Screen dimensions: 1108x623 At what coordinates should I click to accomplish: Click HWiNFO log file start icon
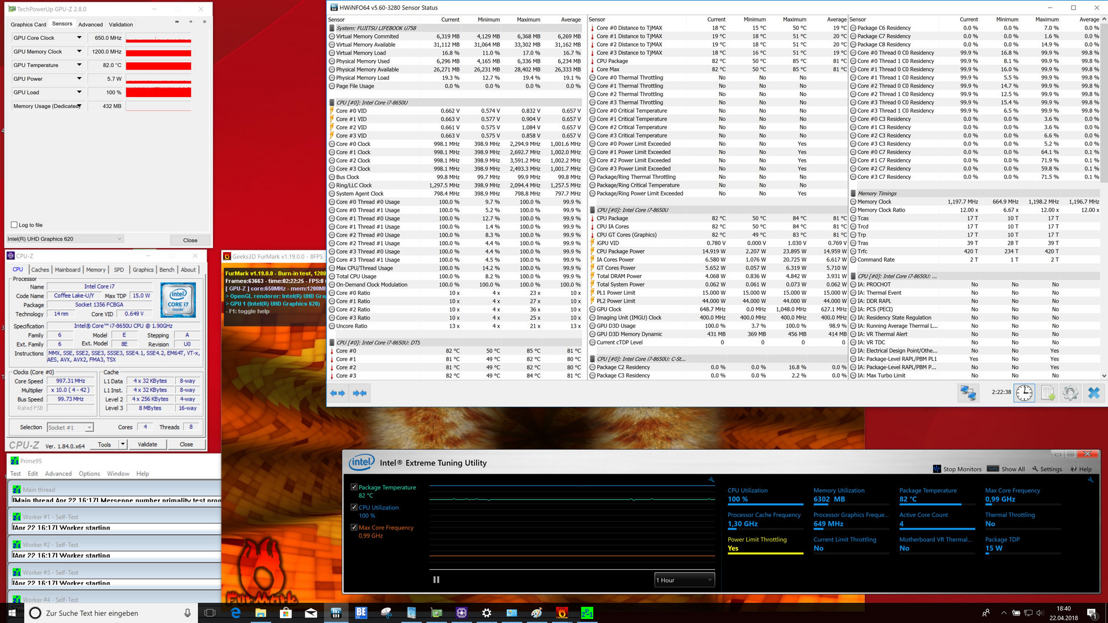coord(1047,393)
